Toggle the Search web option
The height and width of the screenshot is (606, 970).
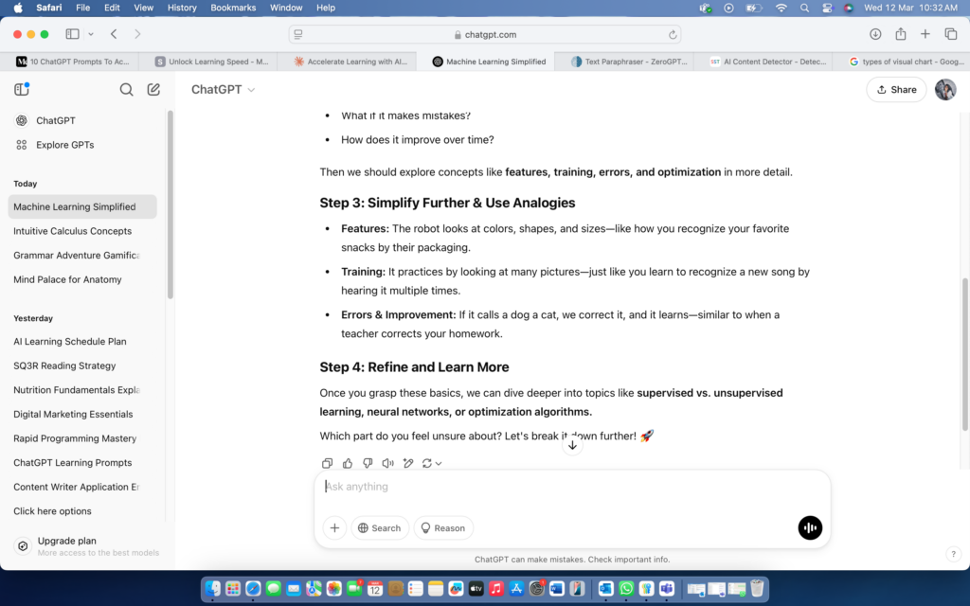click(379, 527)
